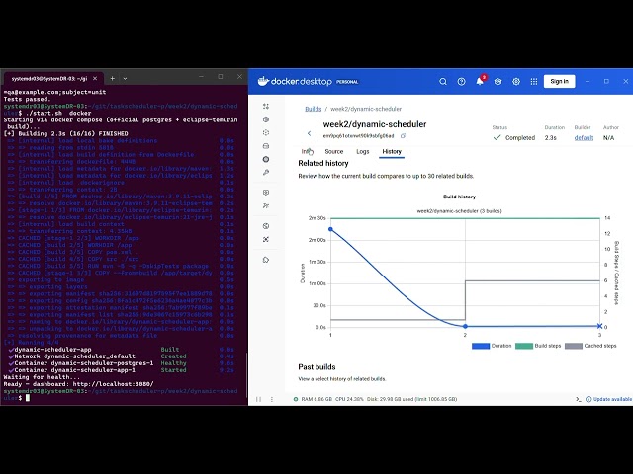Select the current build X marker at 3
Viewport: 633px width, 474px height.
click(x=599, y=326)
